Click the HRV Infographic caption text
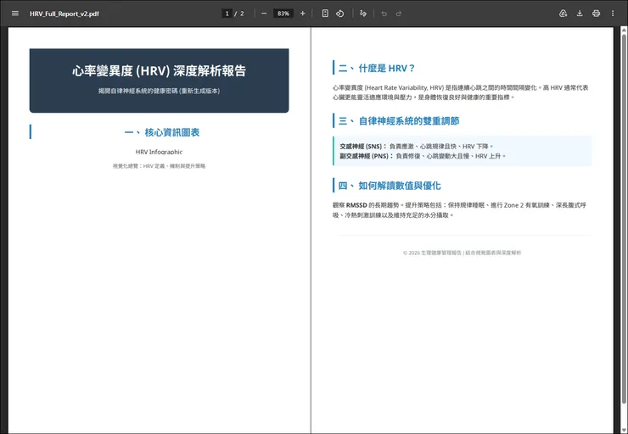 159,152
